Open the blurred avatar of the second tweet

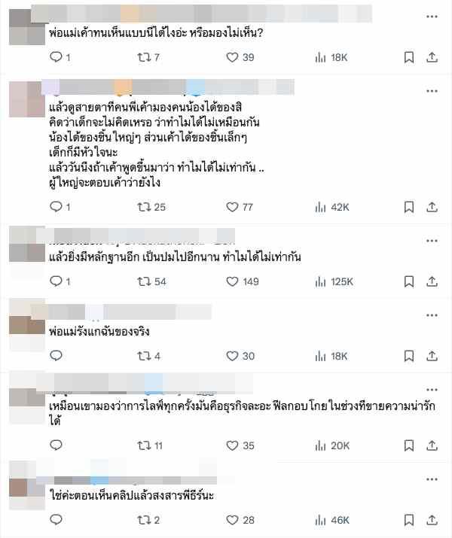27,99
